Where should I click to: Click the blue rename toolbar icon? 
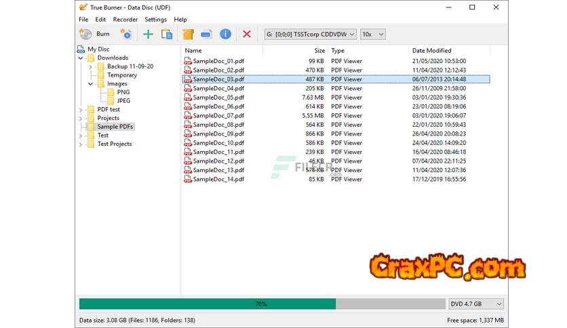pyautogui.click(x=207, y=34)
